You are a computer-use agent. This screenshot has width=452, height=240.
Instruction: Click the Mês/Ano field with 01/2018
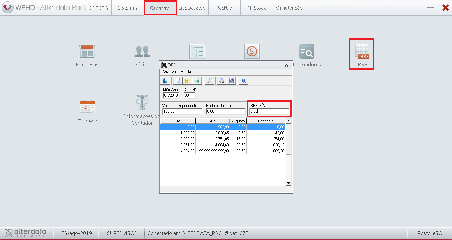pos(171,95)
